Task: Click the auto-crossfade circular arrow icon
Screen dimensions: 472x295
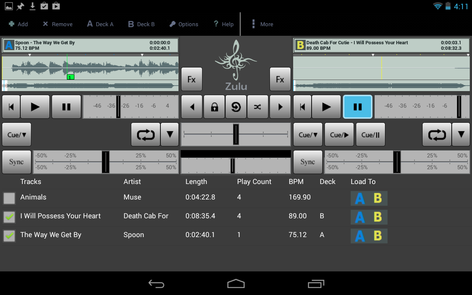Action: [x=236, y=107]
